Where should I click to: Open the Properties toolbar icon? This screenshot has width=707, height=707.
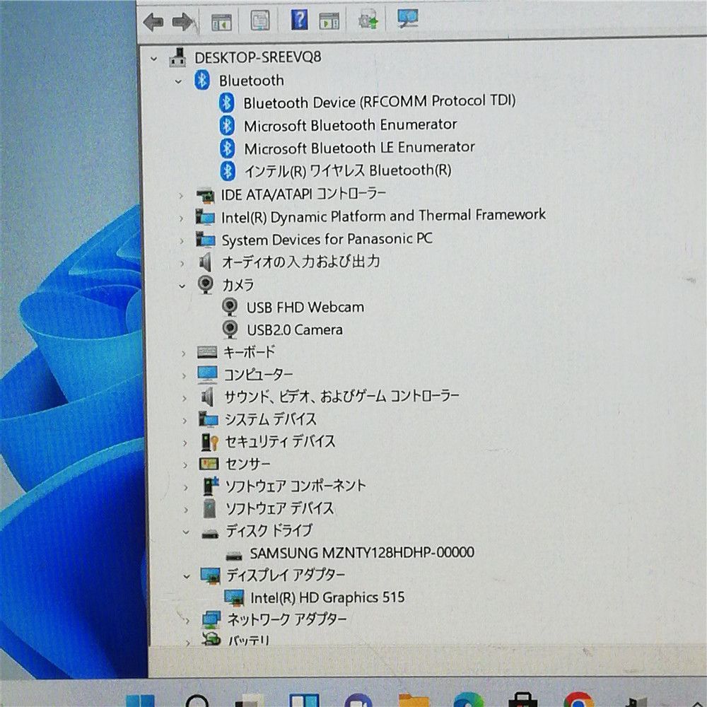click(260, 21)
